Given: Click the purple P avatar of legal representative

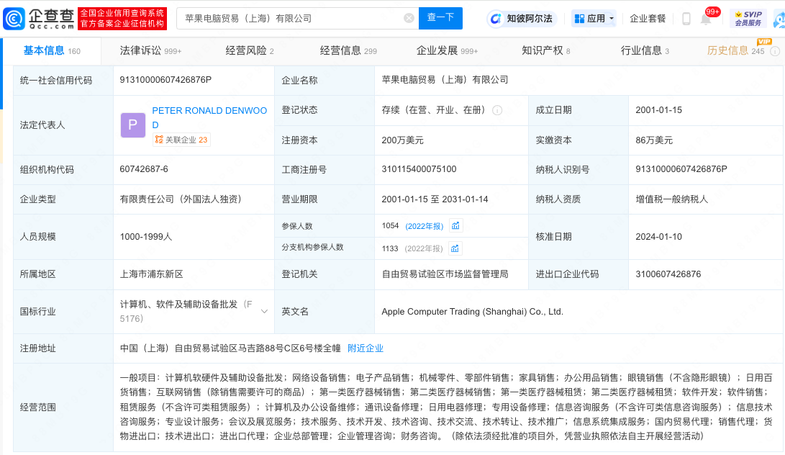Looking at the screenshot, I should [133, 125].
